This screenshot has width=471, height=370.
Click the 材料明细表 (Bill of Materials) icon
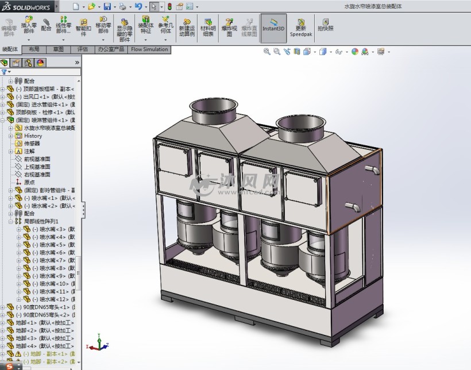208,27
